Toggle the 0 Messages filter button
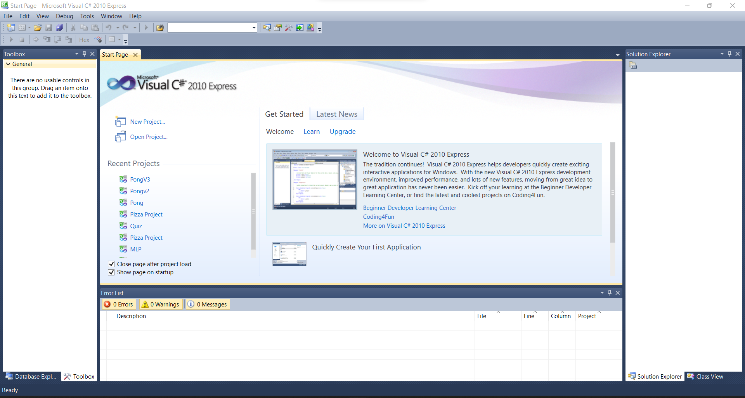The height and width of the screenshot is (398, 745). click(208, 304)
